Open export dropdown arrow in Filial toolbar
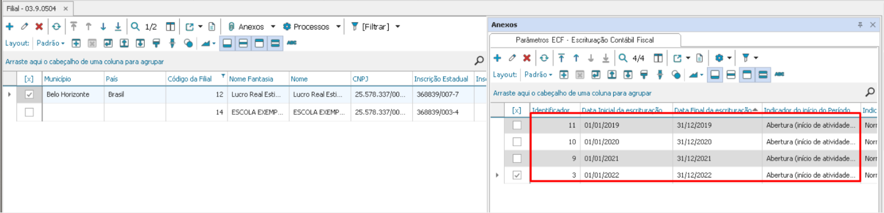Screen dimensions: 884x213 tap(200, 27)
